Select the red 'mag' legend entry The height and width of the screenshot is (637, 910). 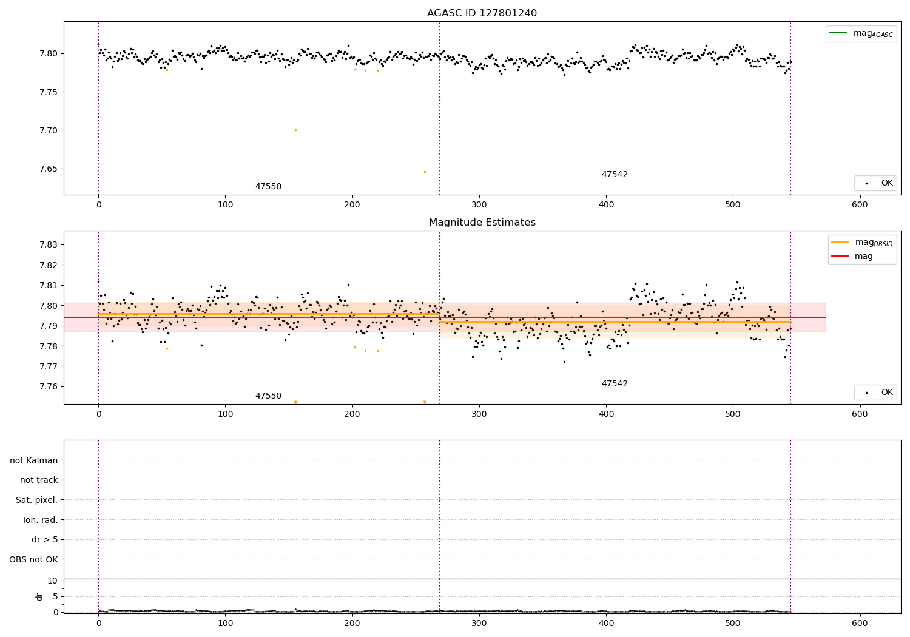point(852,257)
